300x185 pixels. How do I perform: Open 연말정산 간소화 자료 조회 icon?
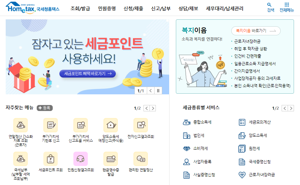pyautogui.click(x=21, y=125)
